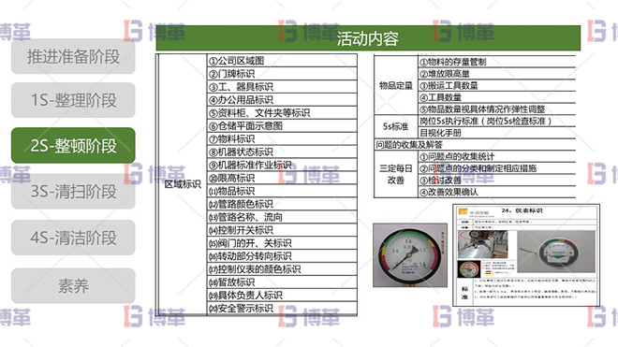
Task: Select row ⑧机器状态标识
Action: [x=282, y=152]
